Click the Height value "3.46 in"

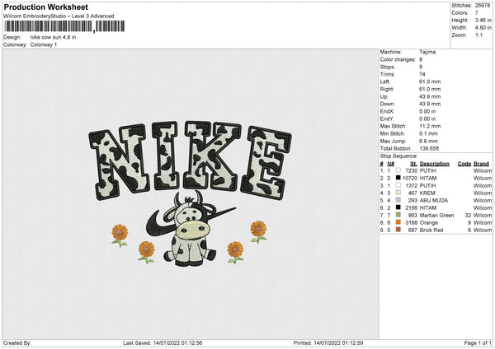pos(483,20)
